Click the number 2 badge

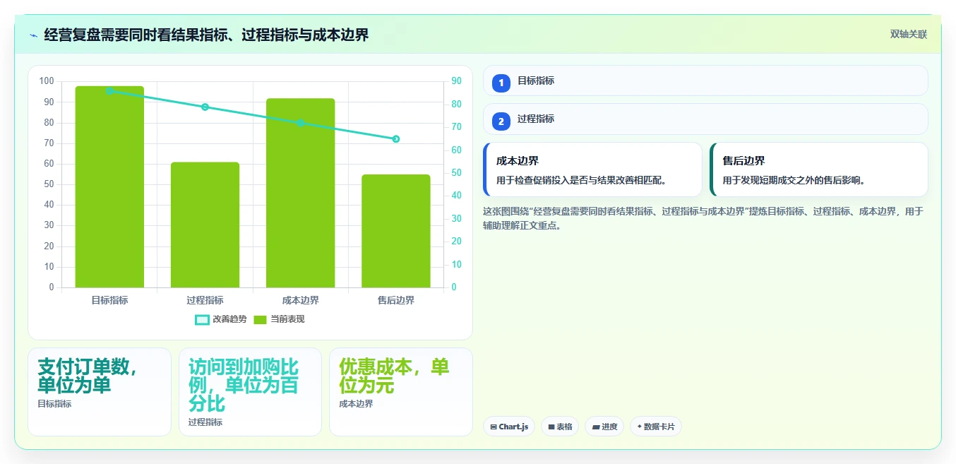point(501,121)
